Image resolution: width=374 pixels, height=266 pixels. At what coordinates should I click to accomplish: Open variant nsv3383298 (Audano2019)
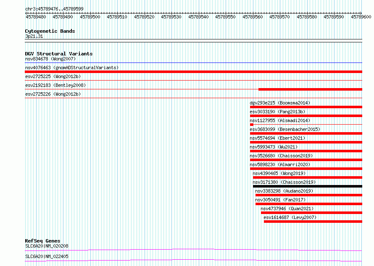284,191
